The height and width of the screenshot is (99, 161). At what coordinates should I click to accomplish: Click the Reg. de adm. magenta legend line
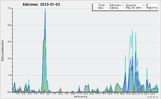click(123, 8)
